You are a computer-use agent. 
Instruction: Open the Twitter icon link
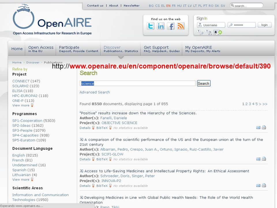coord(151,26)
